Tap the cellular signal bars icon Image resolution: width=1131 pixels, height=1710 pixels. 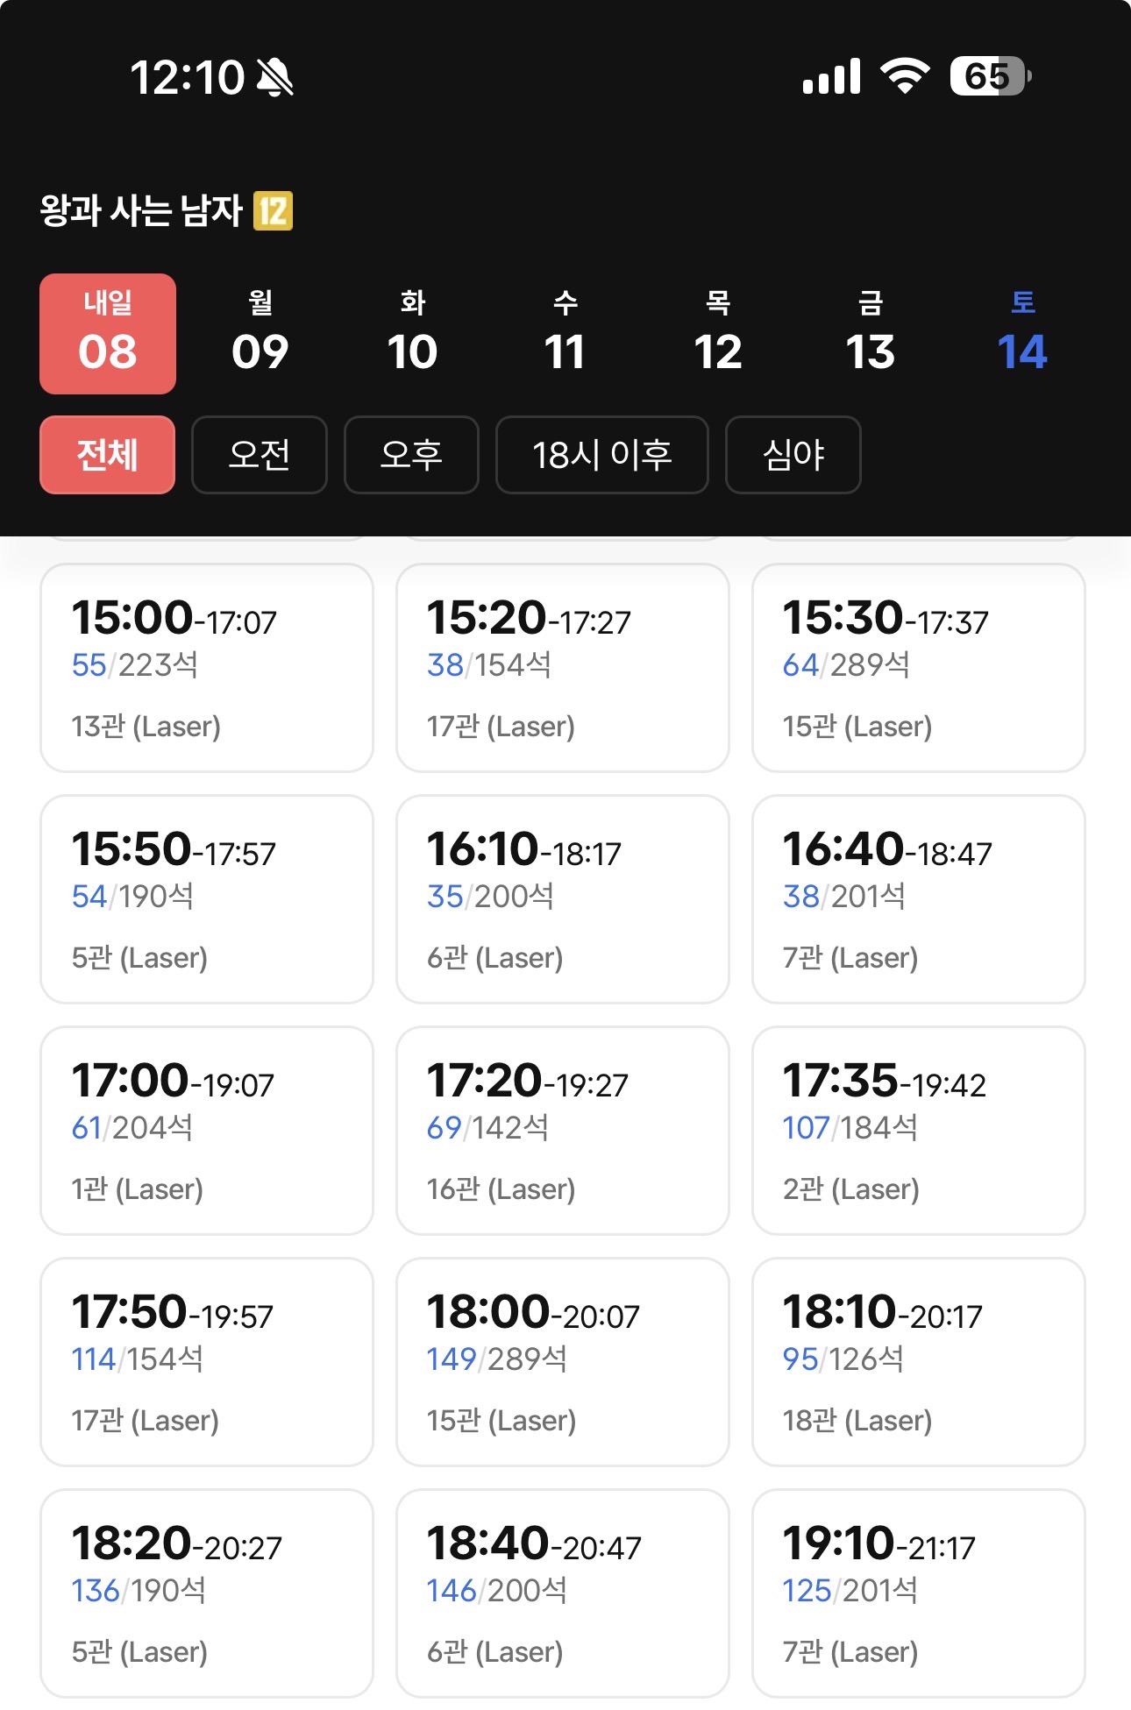coord(831,77)
